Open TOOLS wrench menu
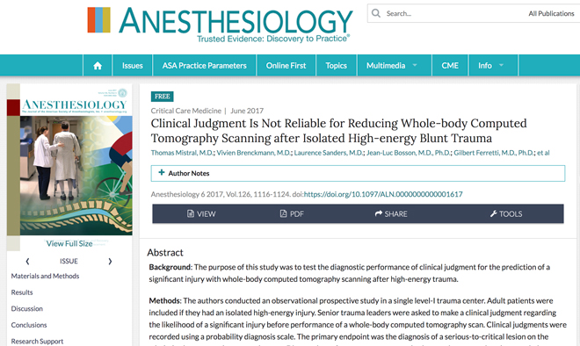Screen dimensions: 580x346 coord(506,213)
